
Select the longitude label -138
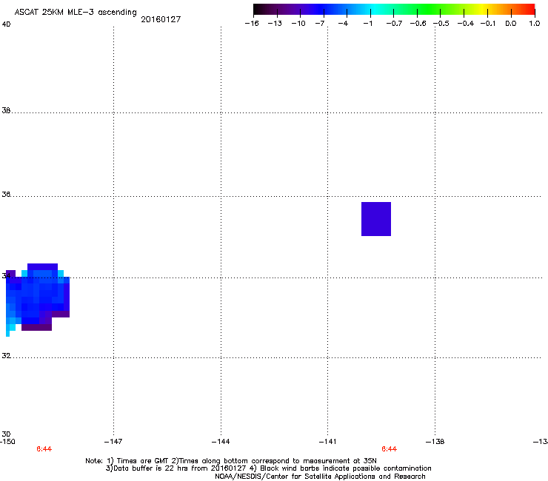[435, 442]
